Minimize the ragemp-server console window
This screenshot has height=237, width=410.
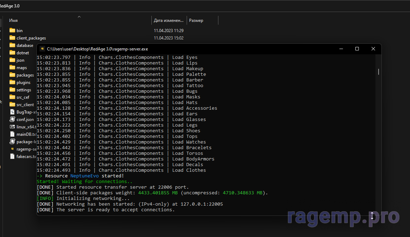pyautogui.click(x=341, y=49)
